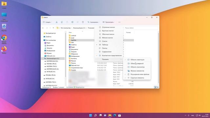This screenshot has width=210, height=118.
Task: Expand the Показать submenu
Action: (x=109, y=59)
